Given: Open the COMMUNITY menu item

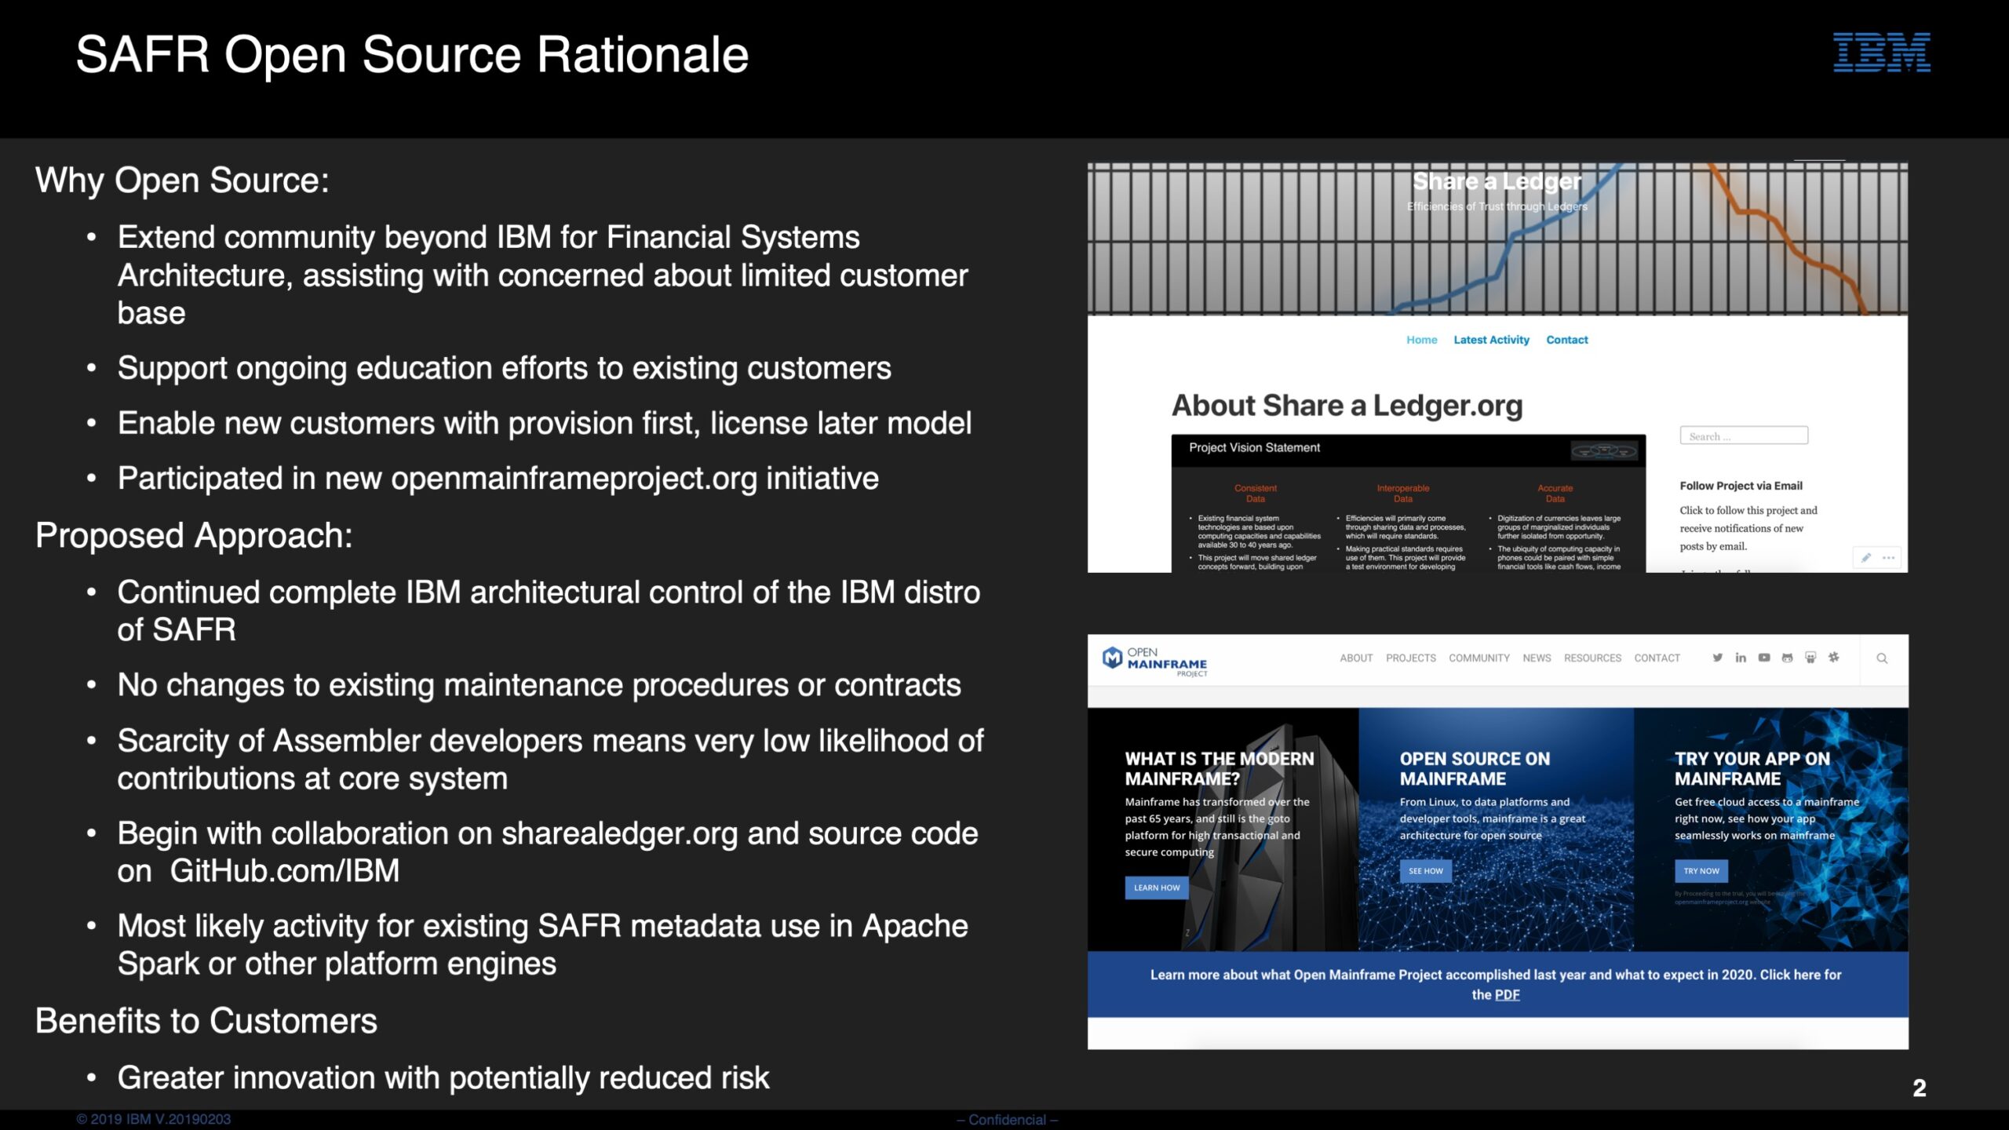Looking at the screenshot, I should point(1479,658).
